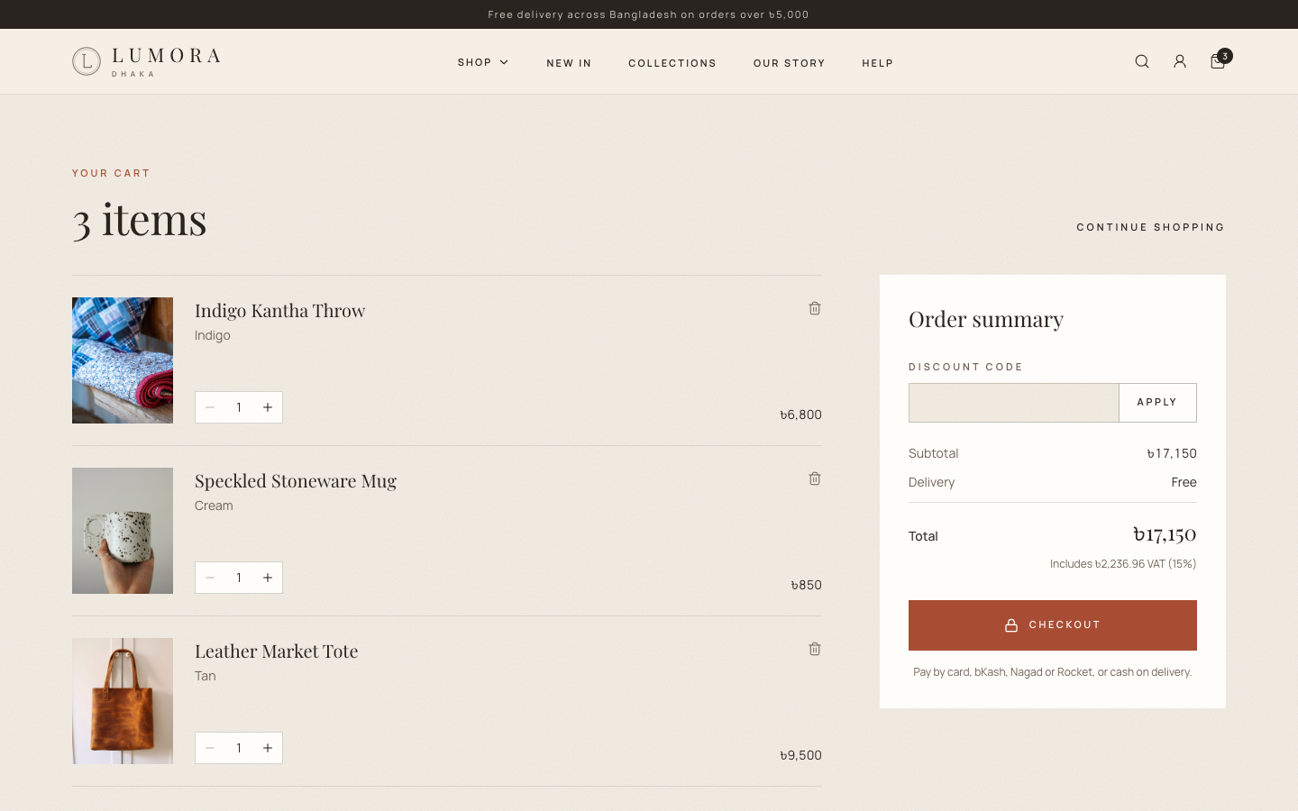Open Speckled Stoneware Mug title link
This screenshot has height=811, width=1298.
296,481
